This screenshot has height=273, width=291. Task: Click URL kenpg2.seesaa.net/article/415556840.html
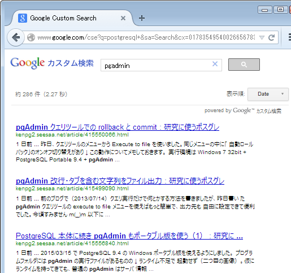click(x=72, y=244)
